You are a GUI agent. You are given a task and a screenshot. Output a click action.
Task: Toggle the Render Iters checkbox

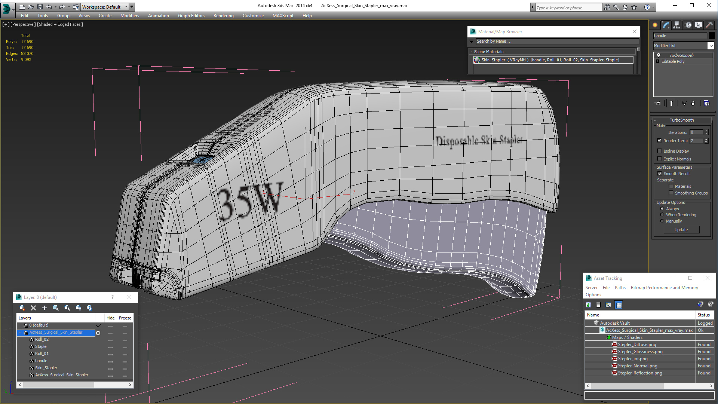[x=660, y=141]
